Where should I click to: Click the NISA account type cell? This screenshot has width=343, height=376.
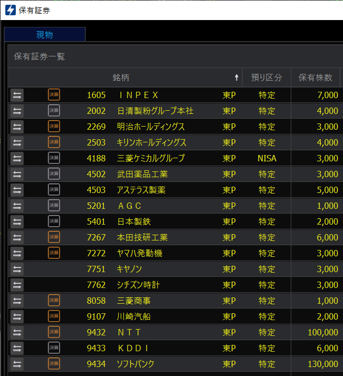click(x=267, y=159)
